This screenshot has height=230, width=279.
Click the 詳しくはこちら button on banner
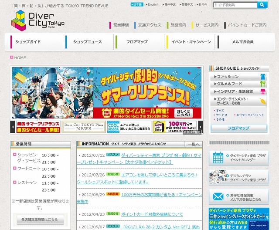184,113
